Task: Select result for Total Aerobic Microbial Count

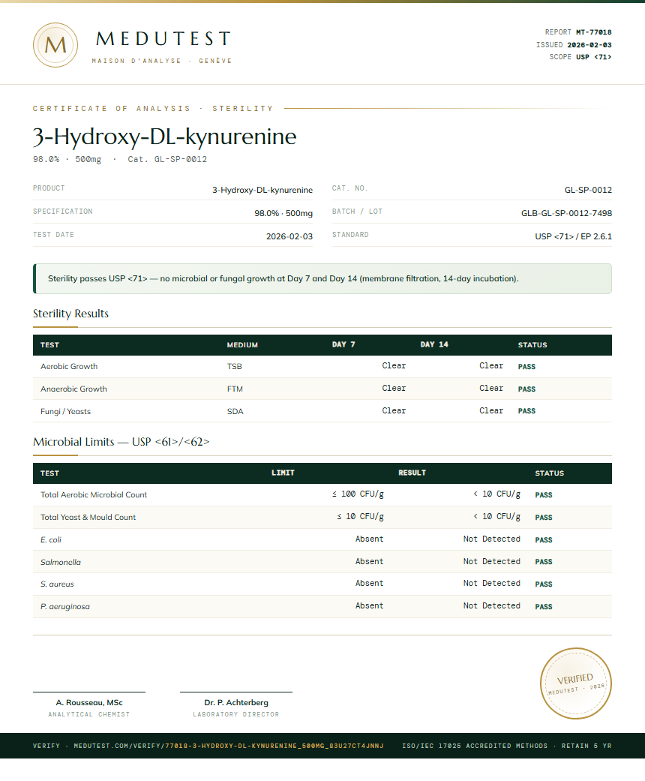Action: [x=496, y=494]
